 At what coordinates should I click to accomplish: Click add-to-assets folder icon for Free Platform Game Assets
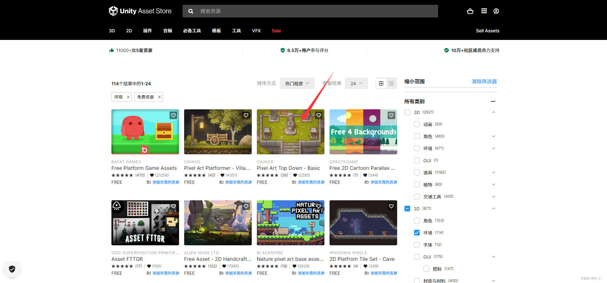coord(149,182)
